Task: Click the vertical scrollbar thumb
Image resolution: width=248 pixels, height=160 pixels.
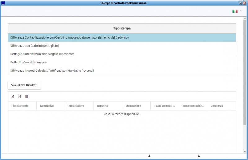Action: click(x=245, y=72)
